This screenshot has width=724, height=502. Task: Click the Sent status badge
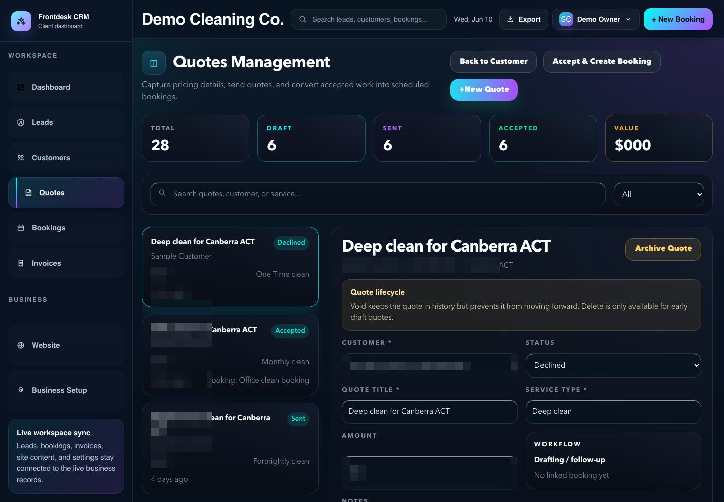tap(298, 419)
